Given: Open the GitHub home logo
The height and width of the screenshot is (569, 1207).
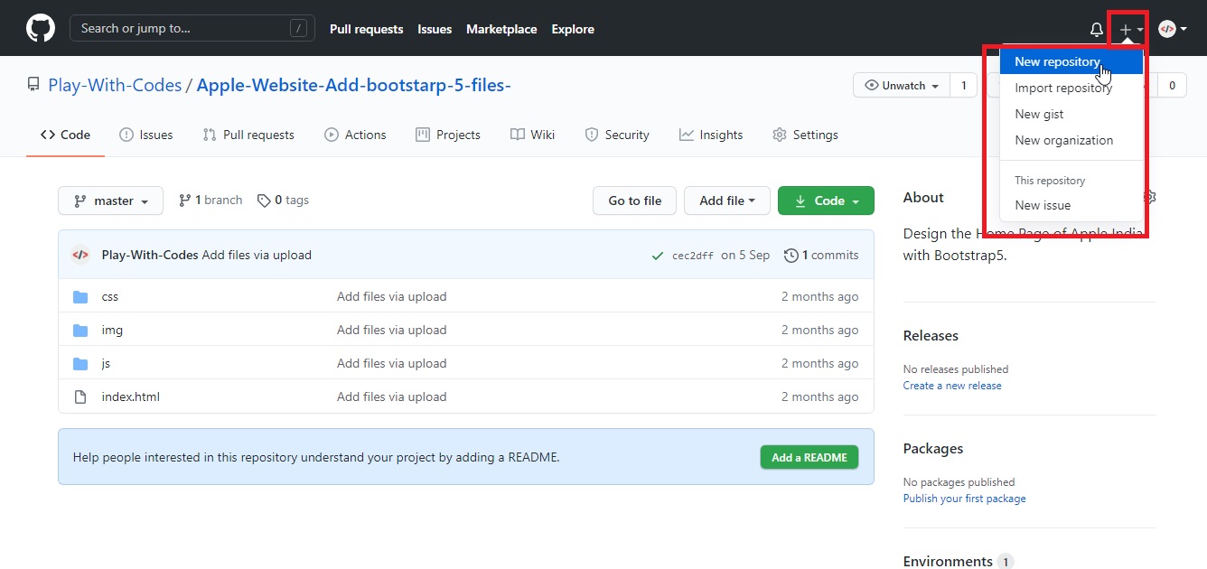Looking at the screenshot, I should pos(41,28).
